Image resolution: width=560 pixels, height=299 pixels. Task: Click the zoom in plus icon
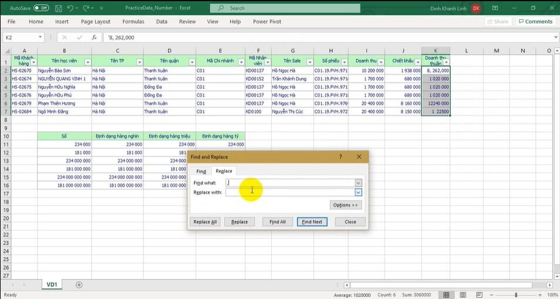coord(540,295)
